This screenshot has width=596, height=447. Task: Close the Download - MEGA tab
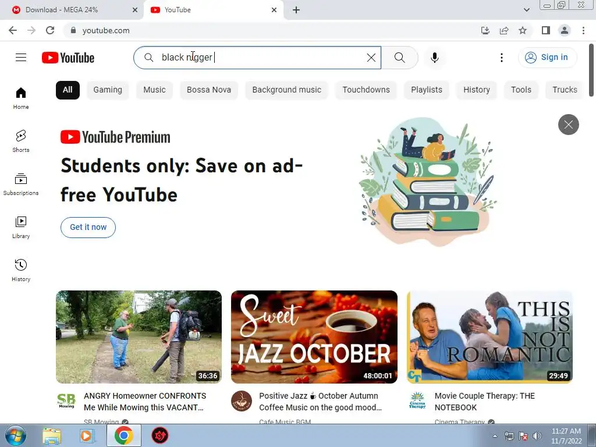pos(135,10)
